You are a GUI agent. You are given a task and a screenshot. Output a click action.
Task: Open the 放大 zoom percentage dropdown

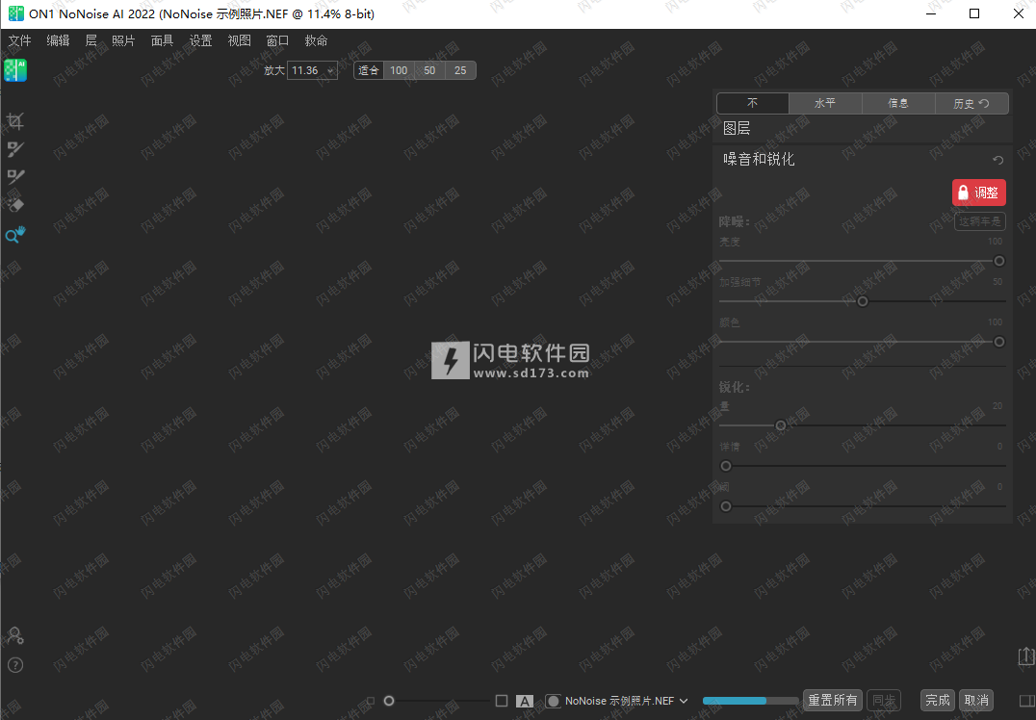pos(313,70)
